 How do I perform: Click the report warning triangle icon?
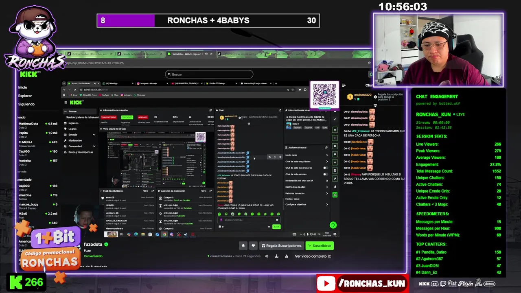tap(287, 256)
